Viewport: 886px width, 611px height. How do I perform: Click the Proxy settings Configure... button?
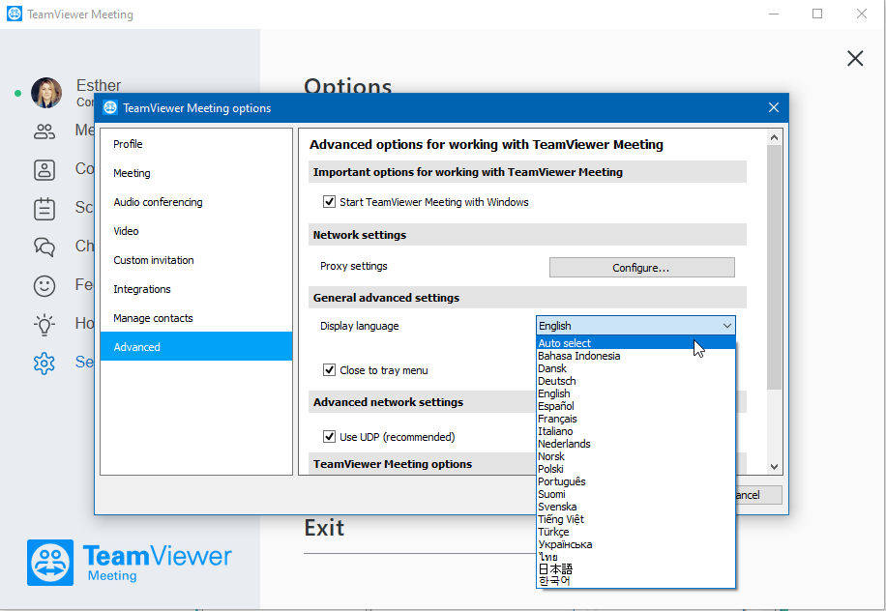[x=642, y=268]
